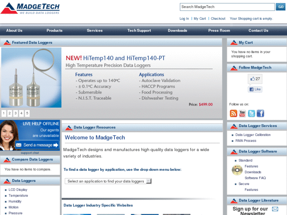Open the LCD Display category
287x215 pixels.
18,190
